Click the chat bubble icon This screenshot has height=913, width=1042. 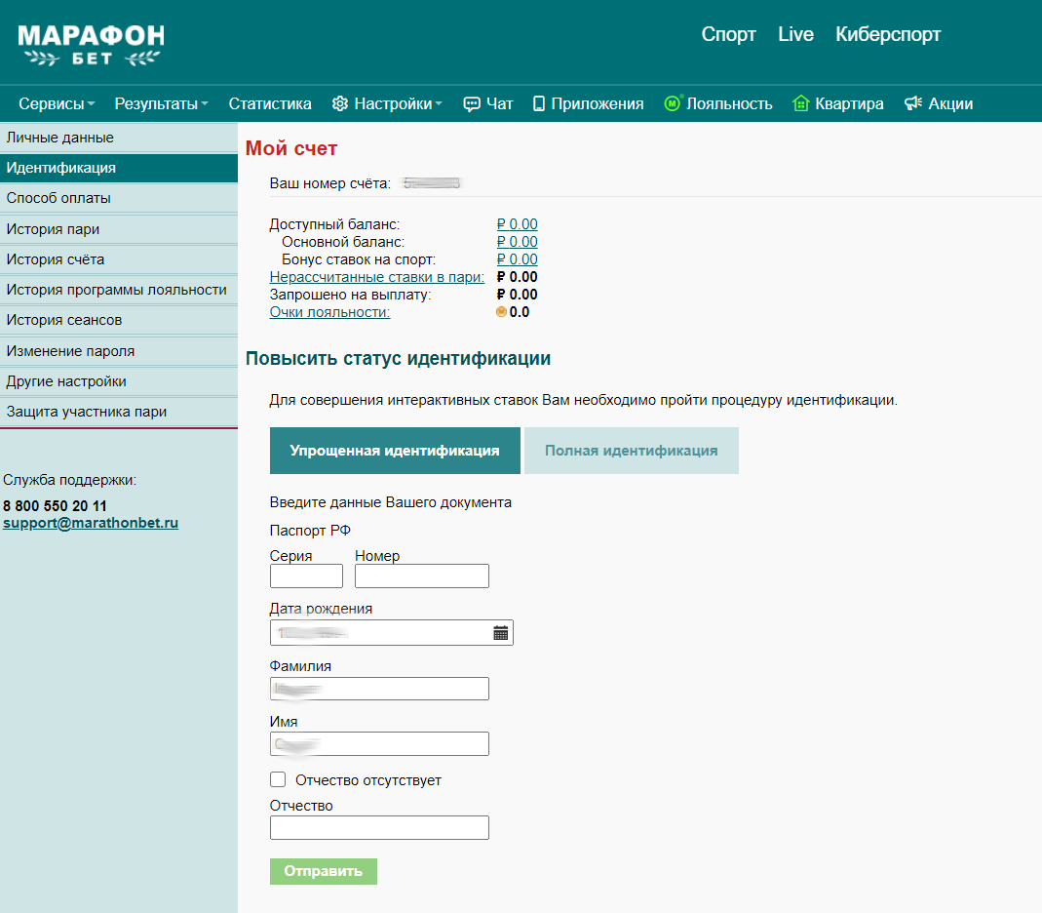pos(472,103)
